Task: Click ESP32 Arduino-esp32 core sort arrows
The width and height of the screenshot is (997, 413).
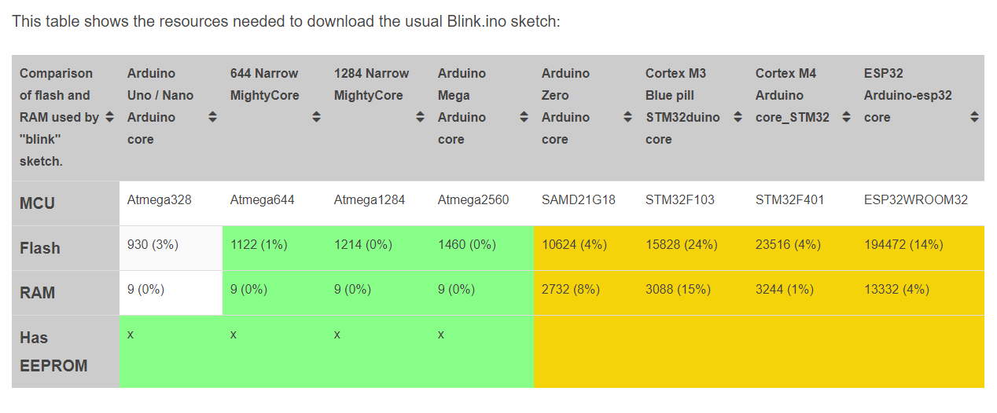Action: [974, 117]
